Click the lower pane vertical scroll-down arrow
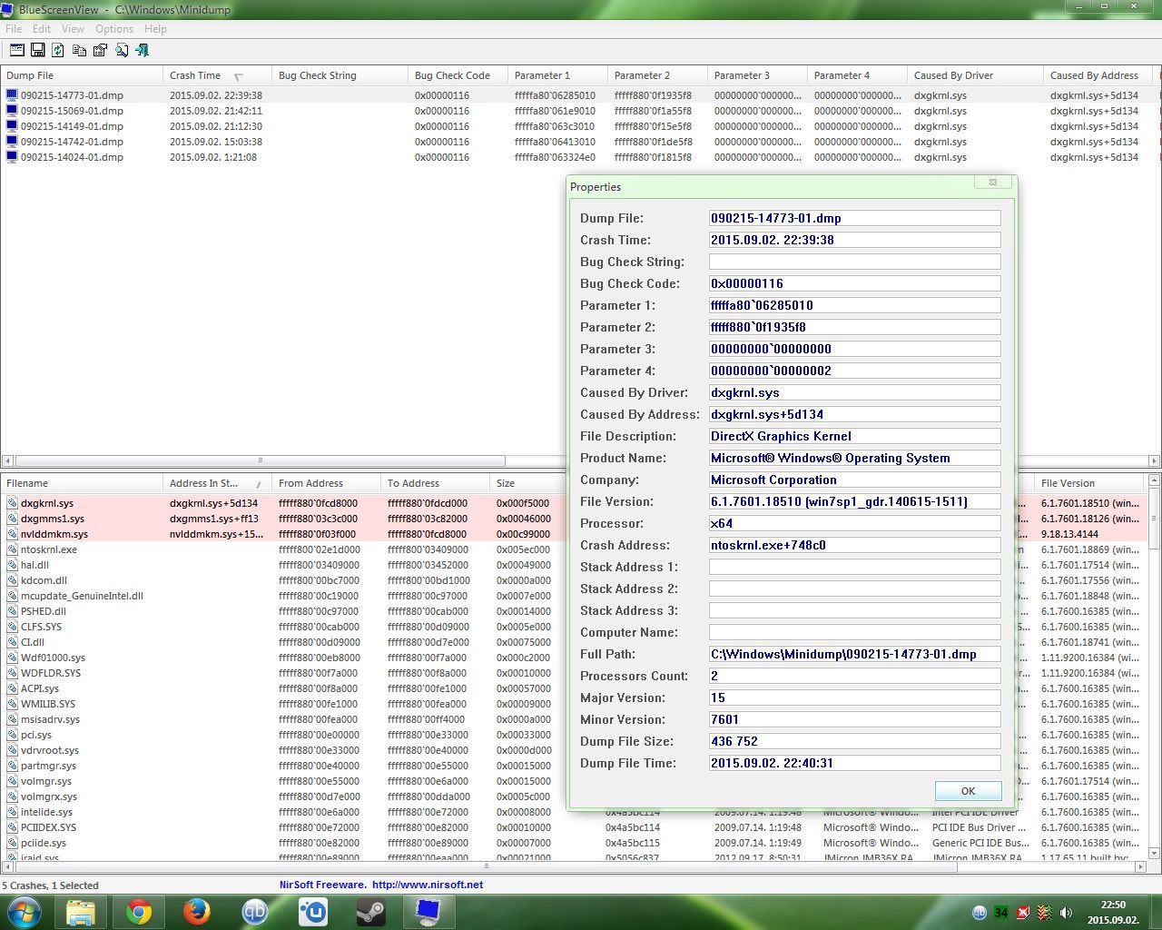This screenshot has height=930, width=1162. click(x=1155, y=853)
